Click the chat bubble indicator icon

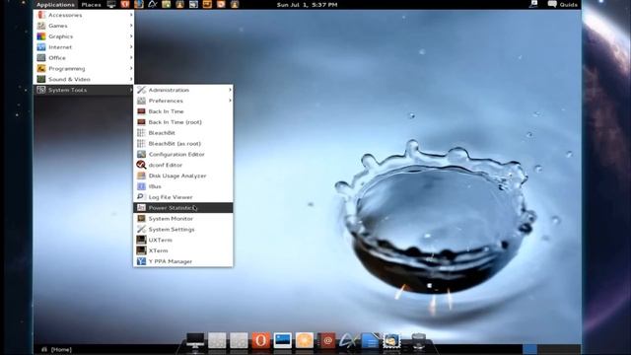click(552, 4)
